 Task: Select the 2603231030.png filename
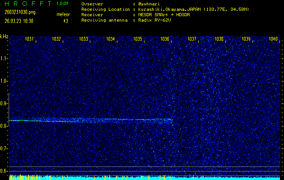coord(19,13)
